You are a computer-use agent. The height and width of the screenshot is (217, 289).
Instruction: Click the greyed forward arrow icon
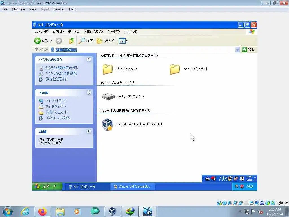point(59,41)
